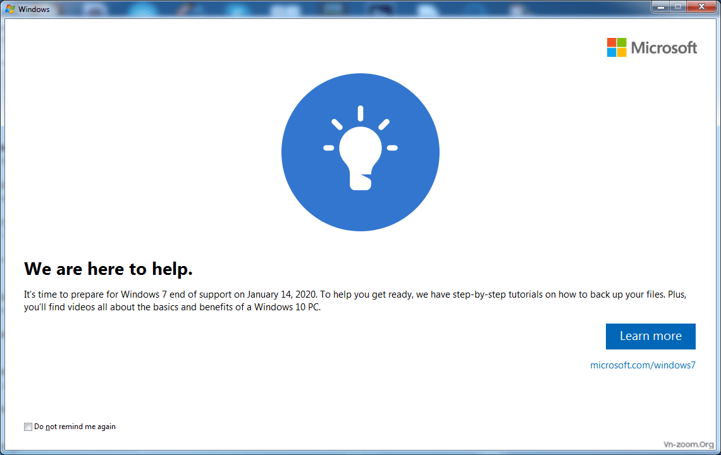Click the "Windows" title bar text
Image resolution: width=721 pixels, height=455 pixels.
[34, 9]
